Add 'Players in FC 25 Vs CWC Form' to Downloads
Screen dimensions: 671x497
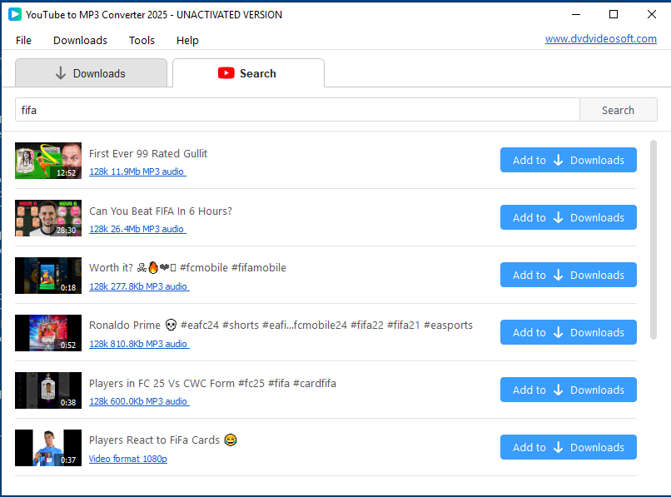pyautogui.click(x=569, y=390)
